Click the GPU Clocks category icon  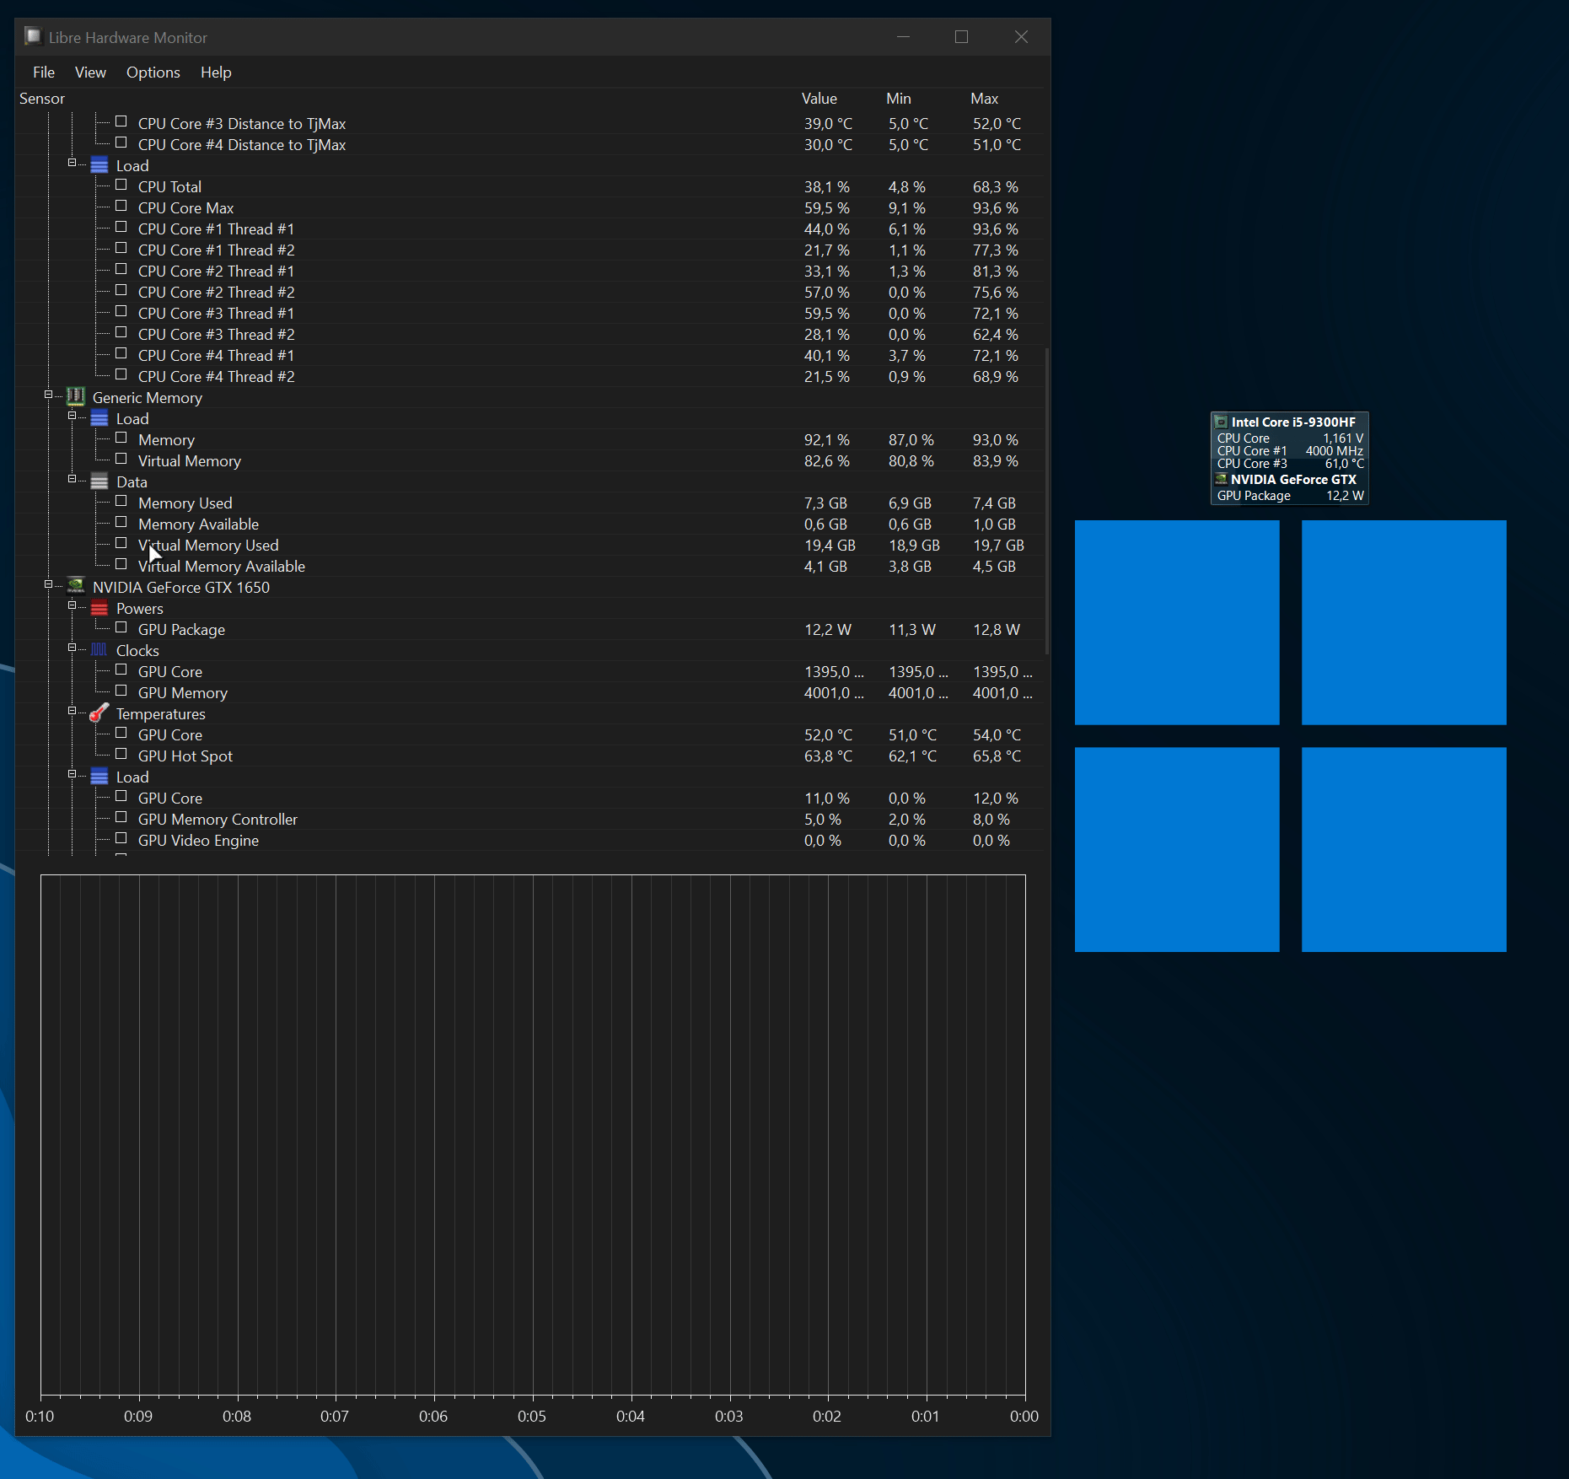[x=99, y=650]
